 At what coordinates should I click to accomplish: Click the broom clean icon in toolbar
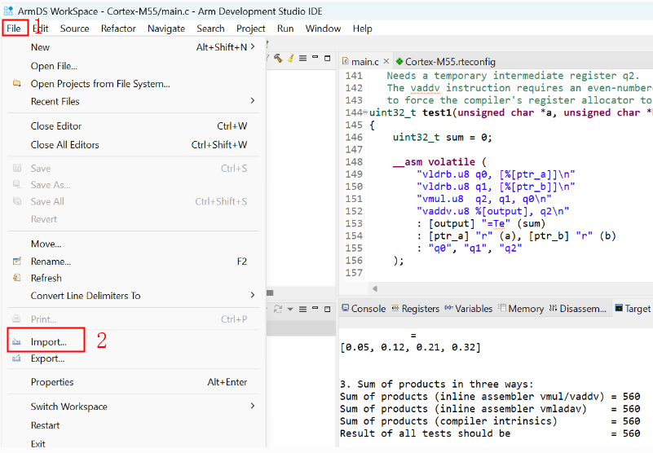pos(289,59)
